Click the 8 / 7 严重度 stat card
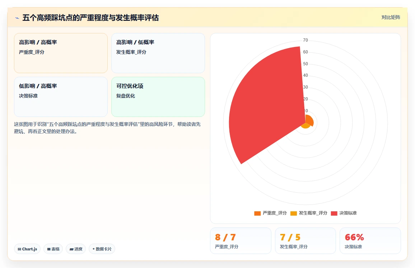The image size is (415, 268). coord(241,241)
